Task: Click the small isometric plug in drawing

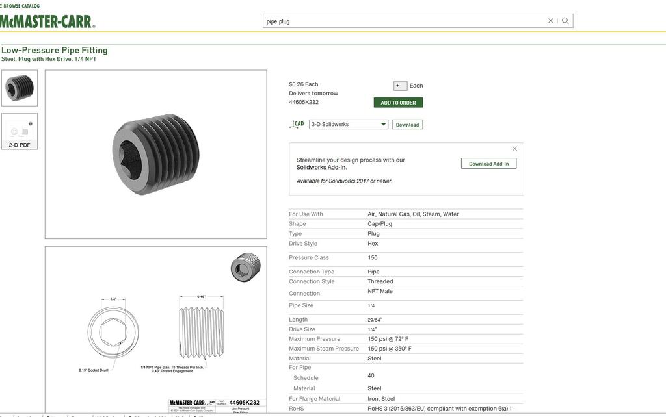Action: [x=245, y=267]
